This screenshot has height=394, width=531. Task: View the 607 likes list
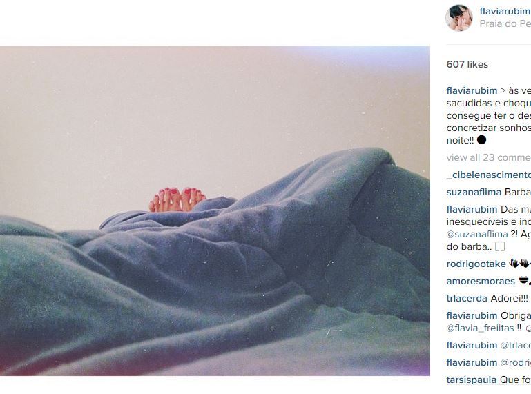point(467,64)
